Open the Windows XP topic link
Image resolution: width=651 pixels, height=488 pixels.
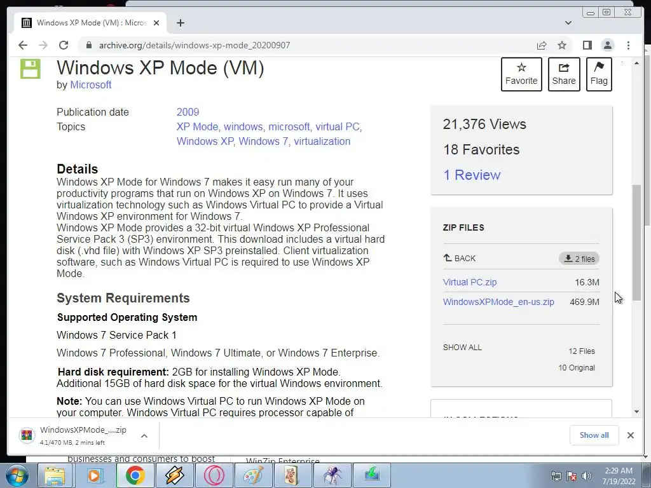(205, 142)
